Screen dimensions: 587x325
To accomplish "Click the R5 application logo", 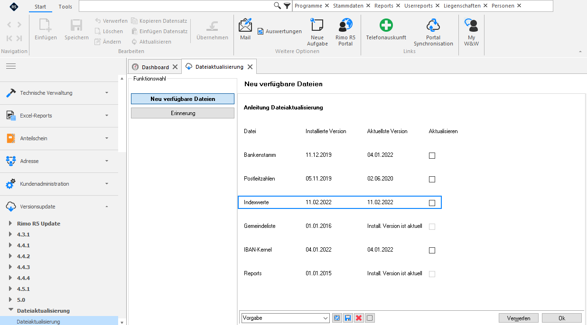I will pos(14,7).
